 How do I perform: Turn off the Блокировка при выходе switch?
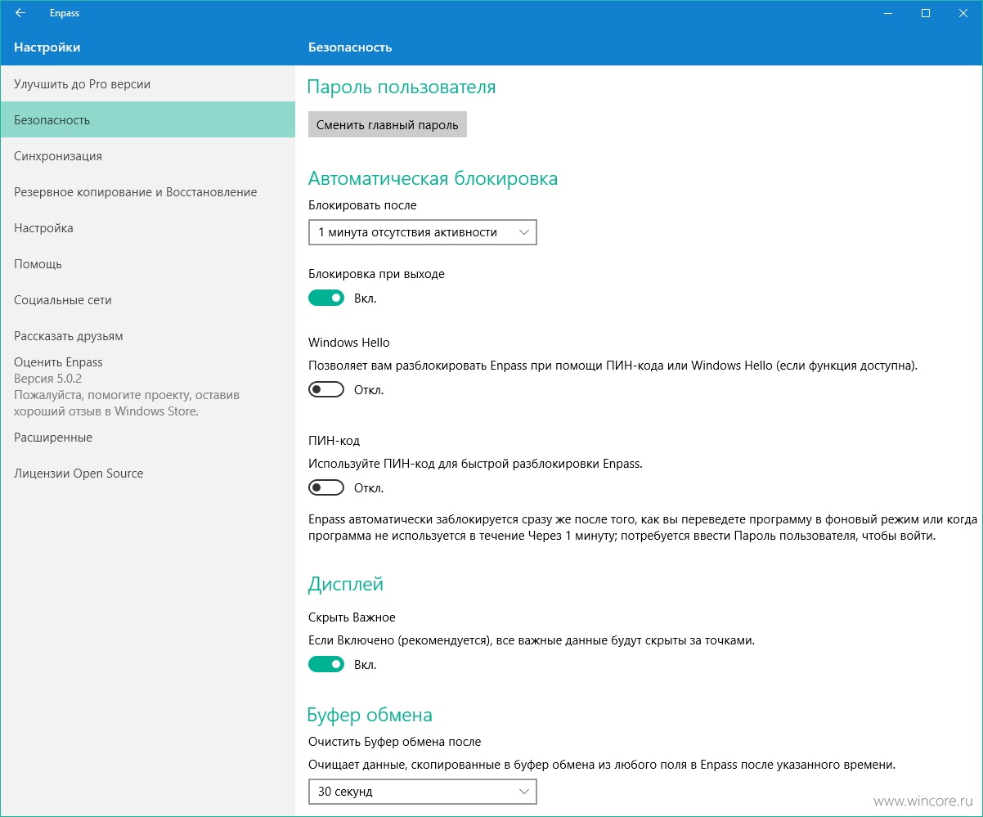point(326,299)
